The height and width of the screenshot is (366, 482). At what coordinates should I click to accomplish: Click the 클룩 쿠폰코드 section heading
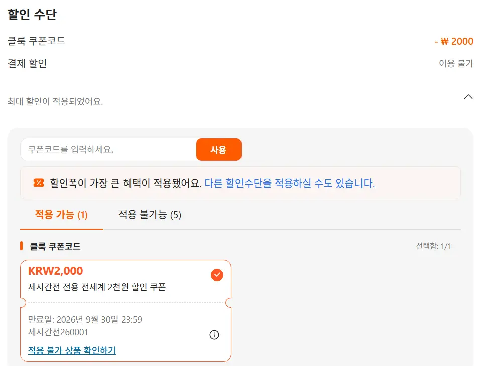coord(55,246)
